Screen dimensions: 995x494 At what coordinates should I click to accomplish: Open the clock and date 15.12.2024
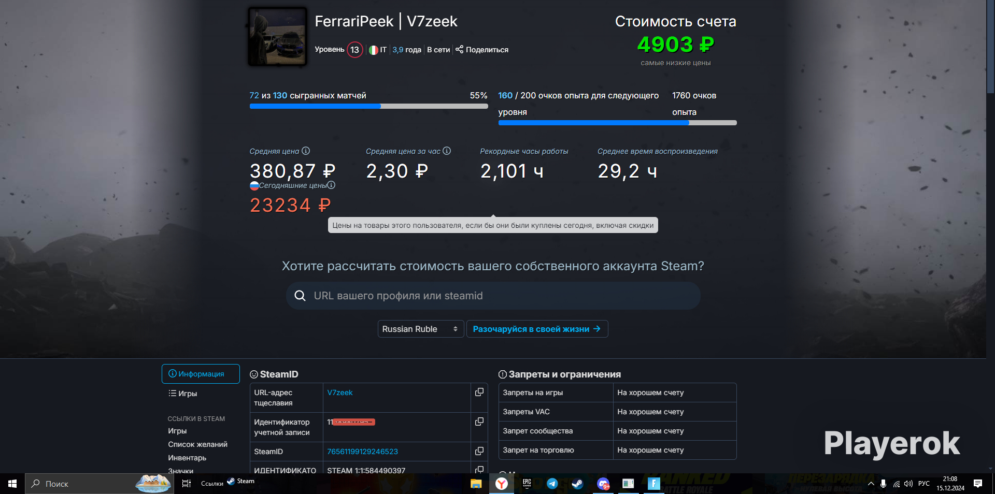click(950, 484)
